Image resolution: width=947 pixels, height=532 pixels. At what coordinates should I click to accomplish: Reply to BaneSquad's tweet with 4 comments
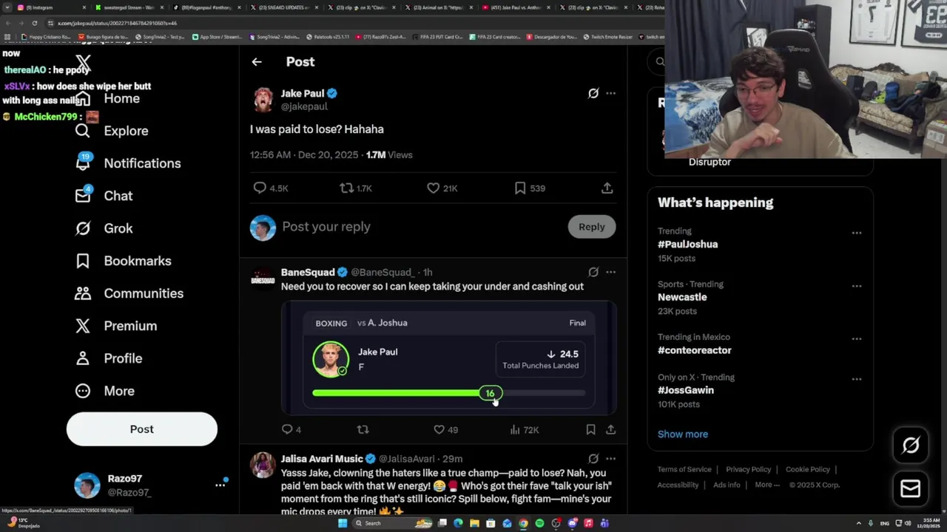[x=291, y=429]
